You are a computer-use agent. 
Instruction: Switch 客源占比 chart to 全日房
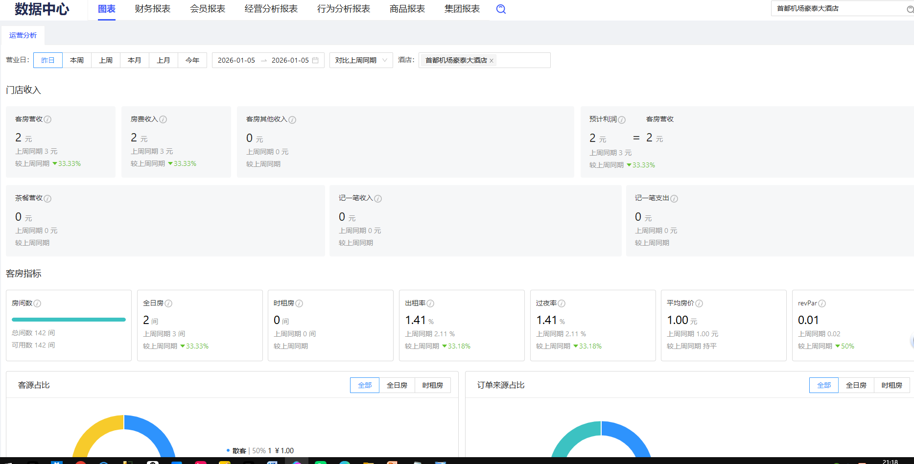click(397, 385)
